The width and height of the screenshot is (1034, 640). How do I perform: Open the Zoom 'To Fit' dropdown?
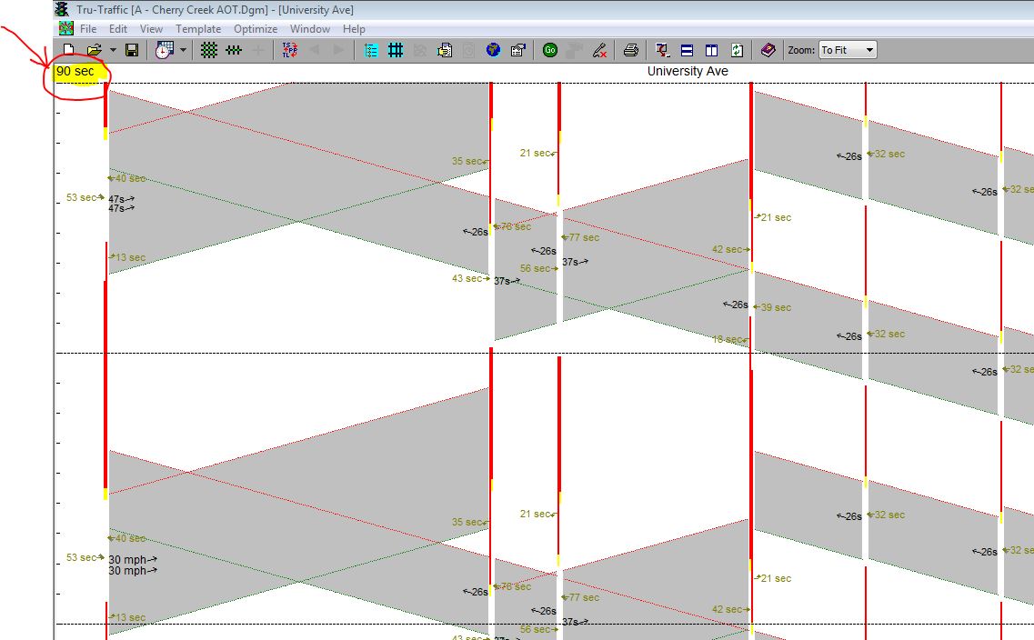click(848, 50)
